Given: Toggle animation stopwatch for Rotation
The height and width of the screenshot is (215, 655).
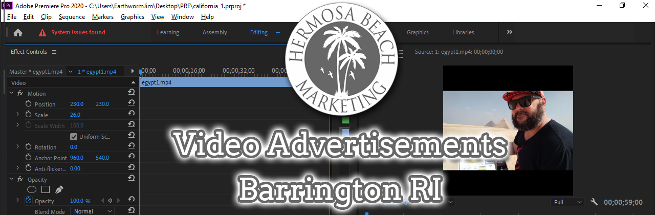Looking at the screenshot, I should pyautogui.click(x=29, y=147).
